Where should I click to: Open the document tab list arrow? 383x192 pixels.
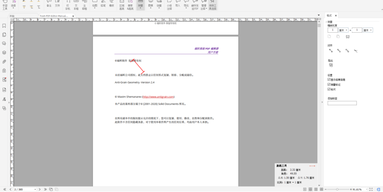click(x=319, y=15)
